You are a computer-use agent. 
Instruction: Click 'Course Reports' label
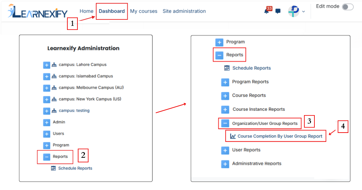point(249,95)
